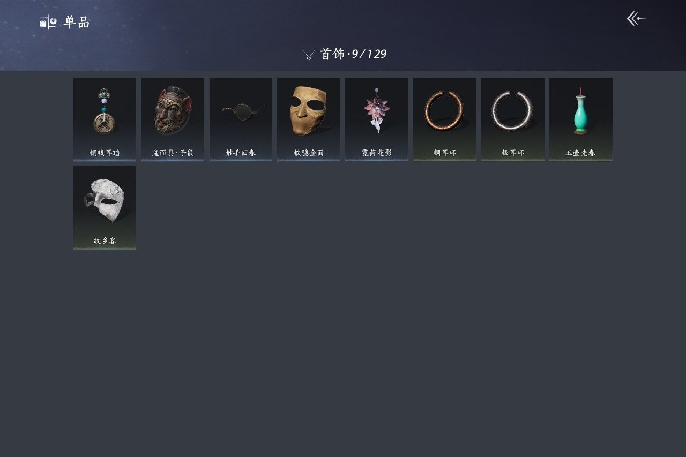Select the white half-mask icon
This screenshot has height=457, width=686.
105,200
